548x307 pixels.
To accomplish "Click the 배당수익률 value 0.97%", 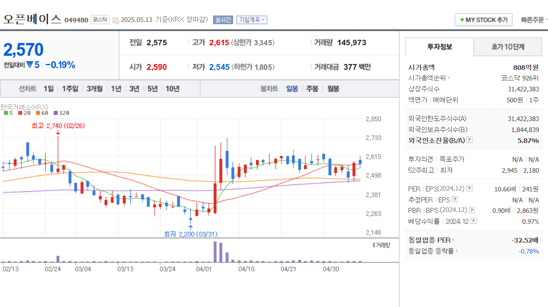I will pyautogui.click(x=531, y=222).
